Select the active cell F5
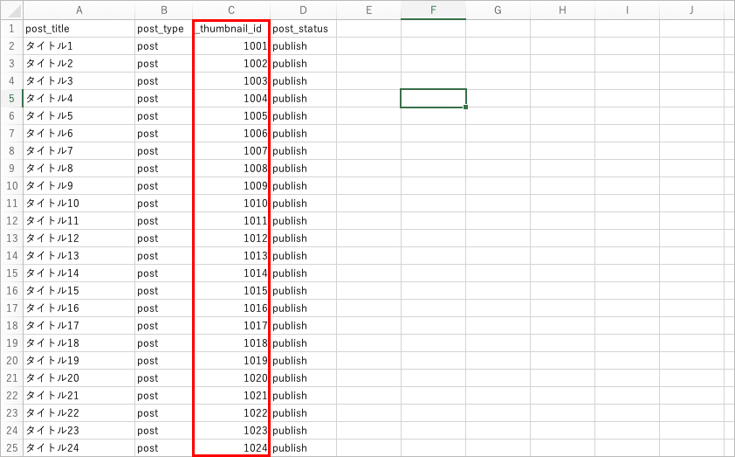735x457 pixels. 433,99
